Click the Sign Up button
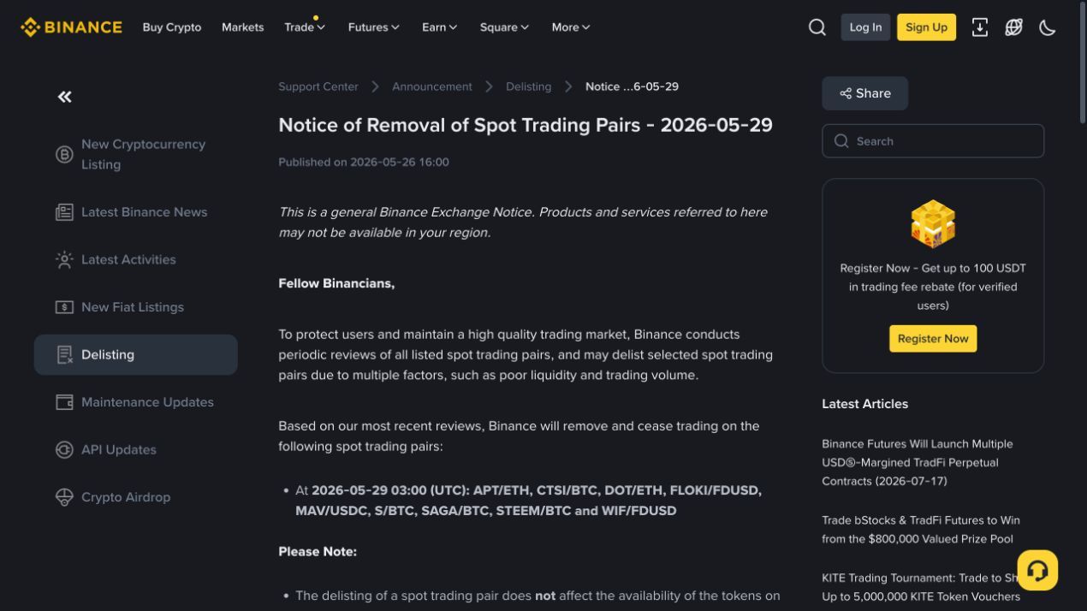The image size is (1087, 611). coord(926,27)
